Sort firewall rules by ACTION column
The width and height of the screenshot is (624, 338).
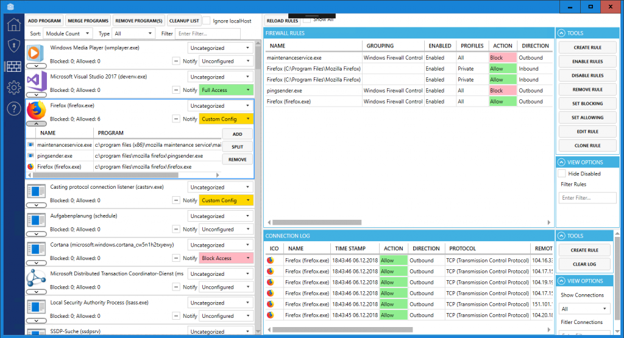click(503, 46)
